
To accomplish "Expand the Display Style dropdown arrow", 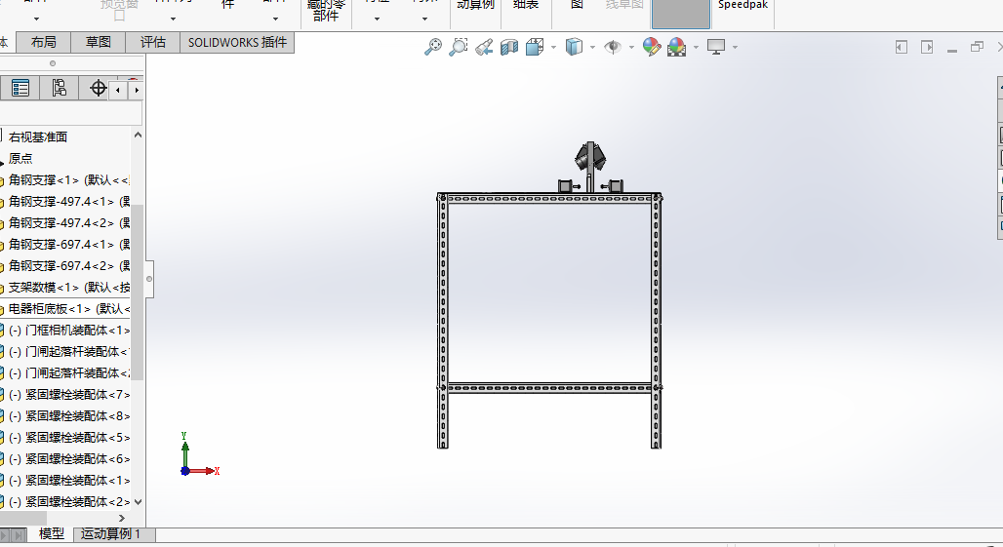I will [592, 47].
